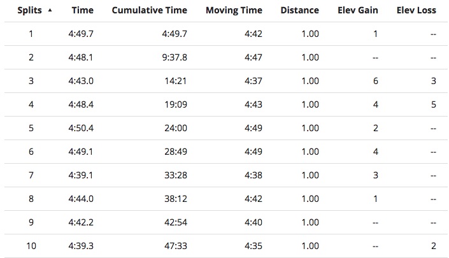Click the Distance column header
449x258 pixels.
pos(299,11)
